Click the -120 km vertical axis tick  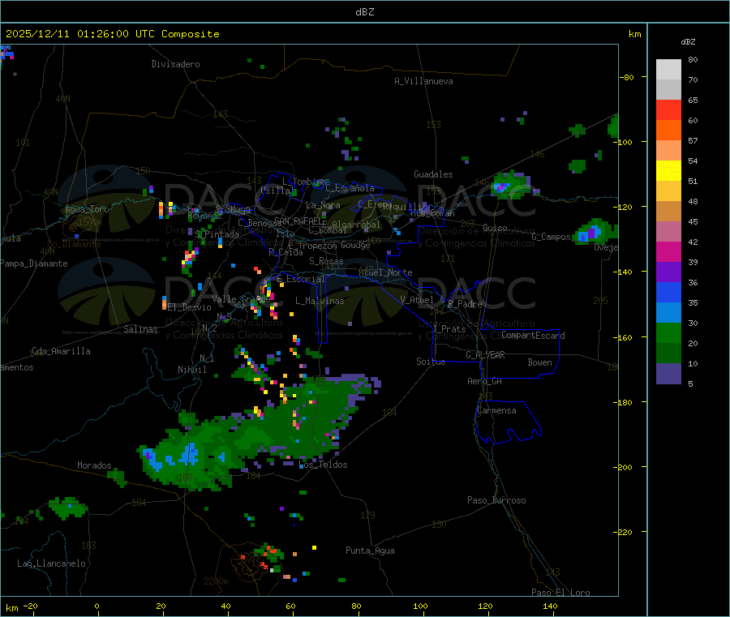click(x=622, y=207)
